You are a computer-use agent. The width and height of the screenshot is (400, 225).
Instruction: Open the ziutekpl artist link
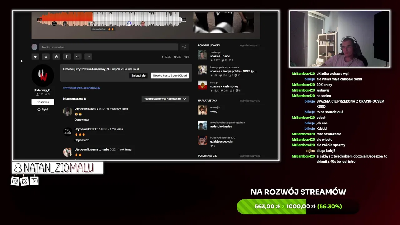pos(215,52)
